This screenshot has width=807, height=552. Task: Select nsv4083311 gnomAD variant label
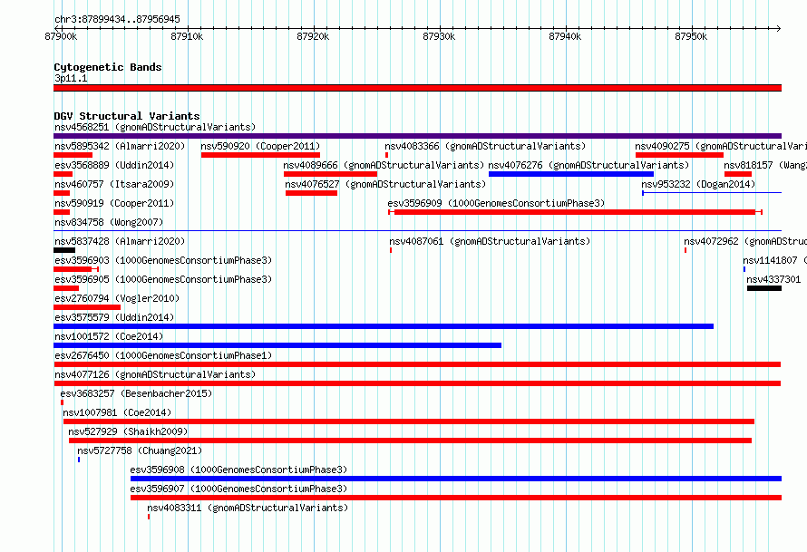[248, 508]
